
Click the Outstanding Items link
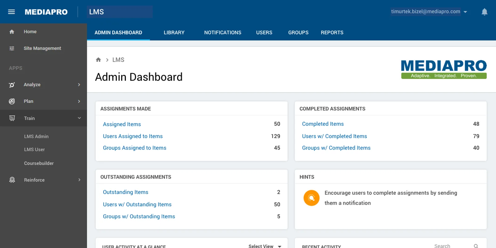(126, 192)
